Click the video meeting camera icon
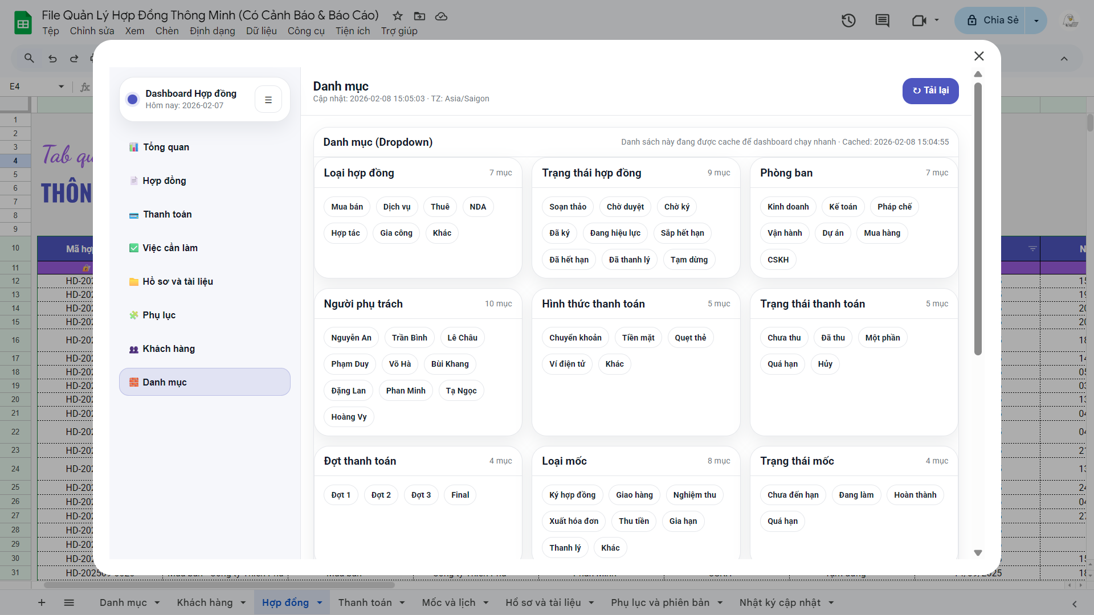 point(919,21)
